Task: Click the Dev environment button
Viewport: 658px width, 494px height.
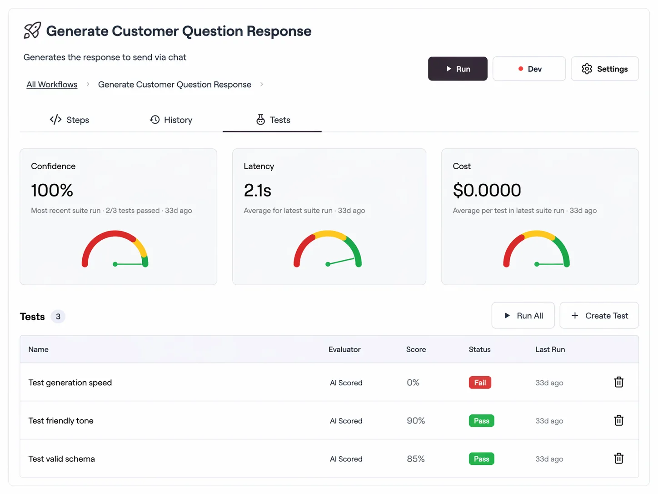Action: click(529, 68)
